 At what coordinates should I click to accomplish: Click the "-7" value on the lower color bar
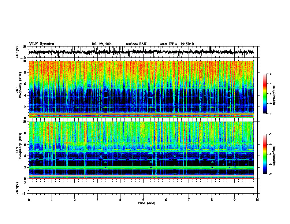tap(270, 174)
